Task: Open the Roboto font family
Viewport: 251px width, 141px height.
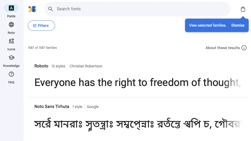Action: tap(41, 66)
